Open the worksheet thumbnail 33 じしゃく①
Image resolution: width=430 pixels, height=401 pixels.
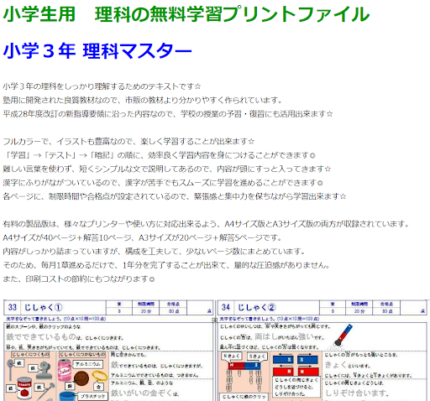108,351
